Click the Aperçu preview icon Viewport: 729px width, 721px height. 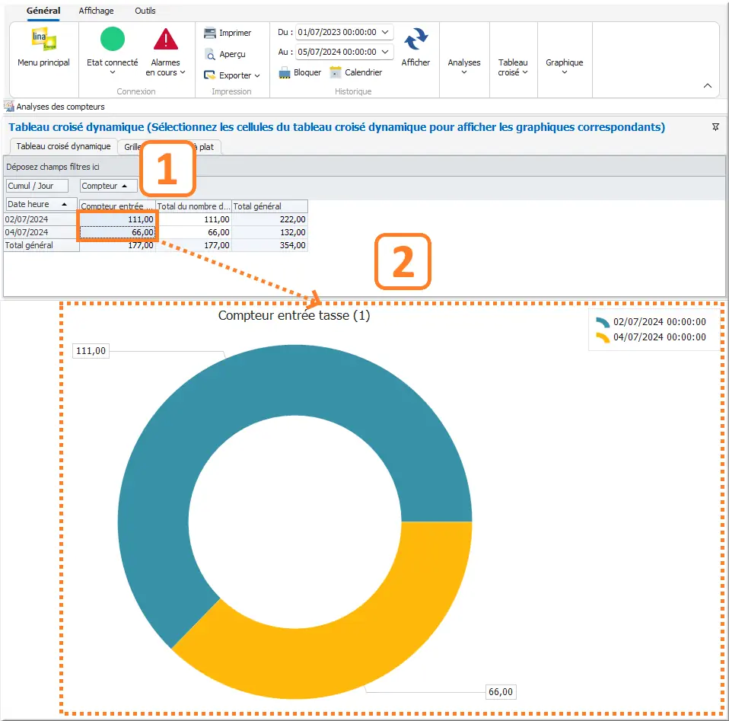[210, 54]
